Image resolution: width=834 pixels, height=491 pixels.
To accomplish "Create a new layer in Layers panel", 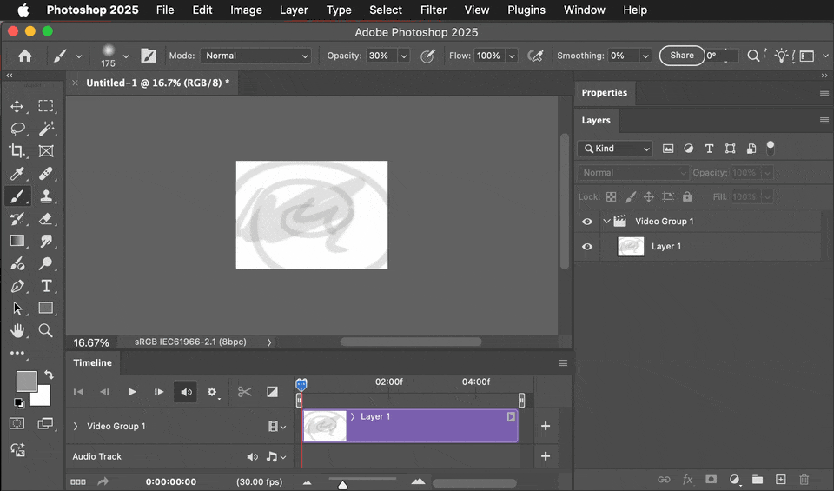I will [780, 479].
